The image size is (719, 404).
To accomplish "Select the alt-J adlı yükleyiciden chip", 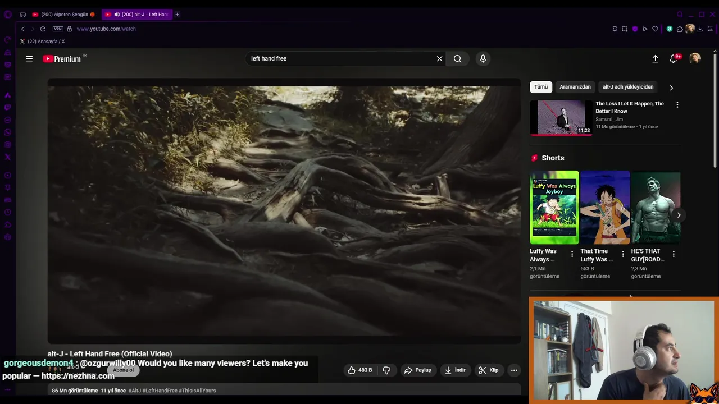I will tap(628, 87).
